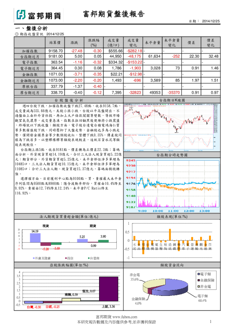Click the 漲跌幅(%) column header
The width and height of the screenshot is (233, 330).
coord(94,42)
